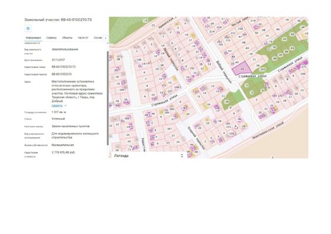331x234 pixels.
Task: Click cadastral quarter value 69:40:0100210
Action: [61, 74]
